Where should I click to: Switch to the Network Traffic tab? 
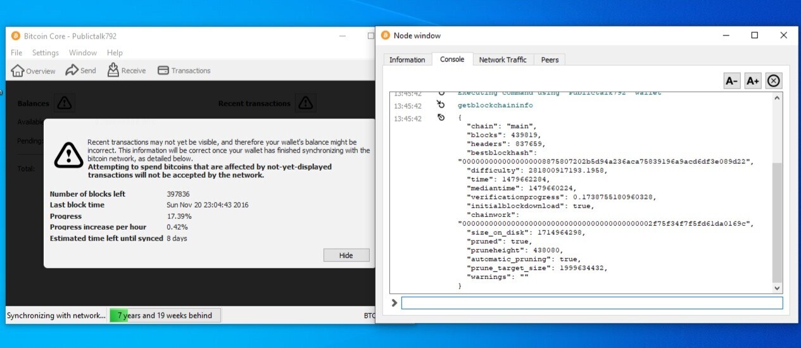click(503, 59)
